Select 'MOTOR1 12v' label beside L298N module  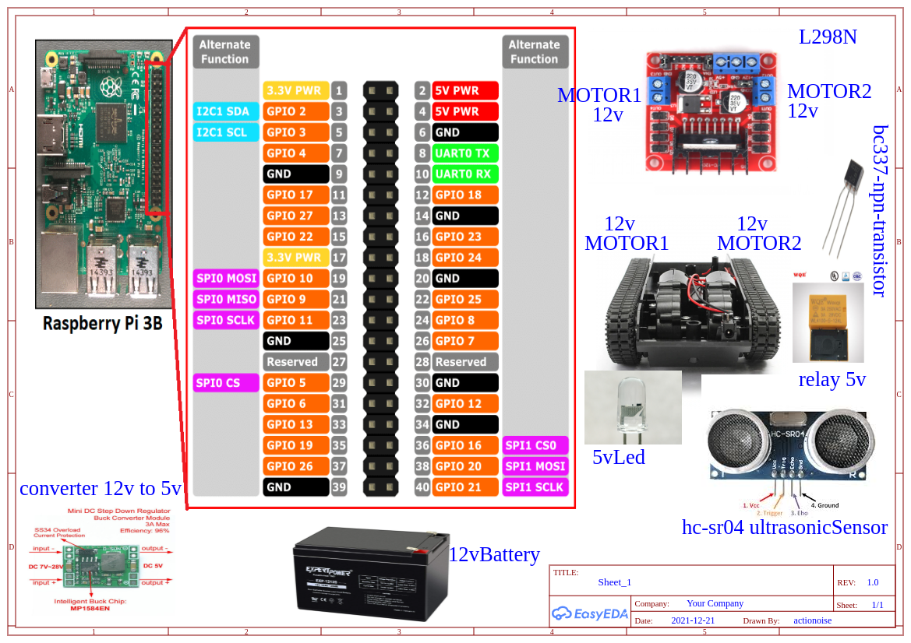click(x=599, y=104)
